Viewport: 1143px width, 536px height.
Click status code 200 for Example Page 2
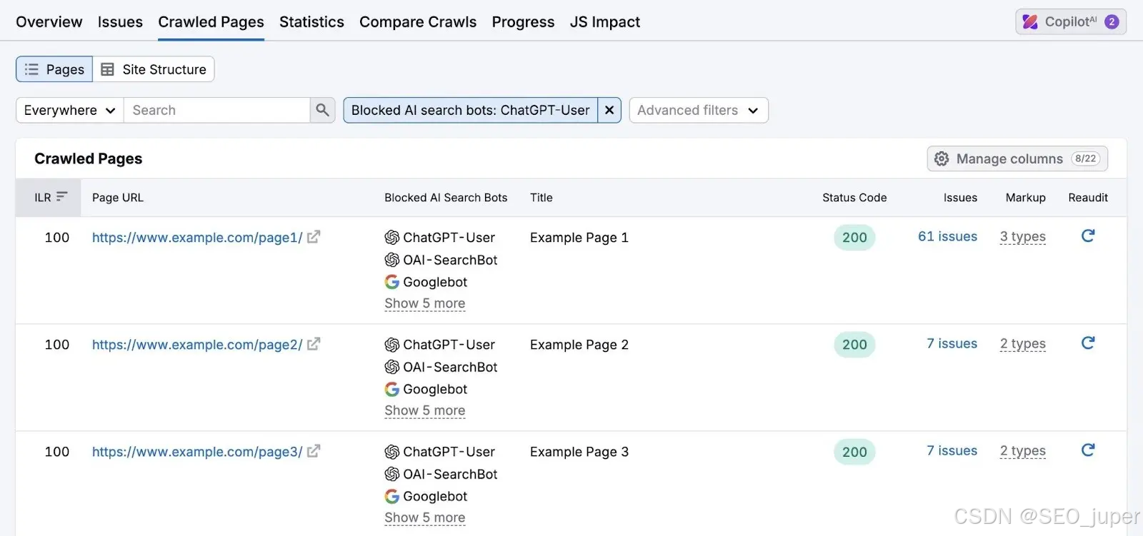(854, 345)
